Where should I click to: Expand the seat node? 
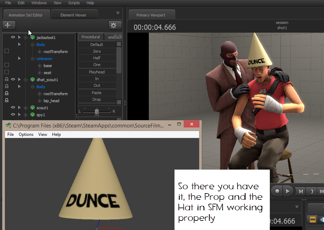(x=39, y=73)
